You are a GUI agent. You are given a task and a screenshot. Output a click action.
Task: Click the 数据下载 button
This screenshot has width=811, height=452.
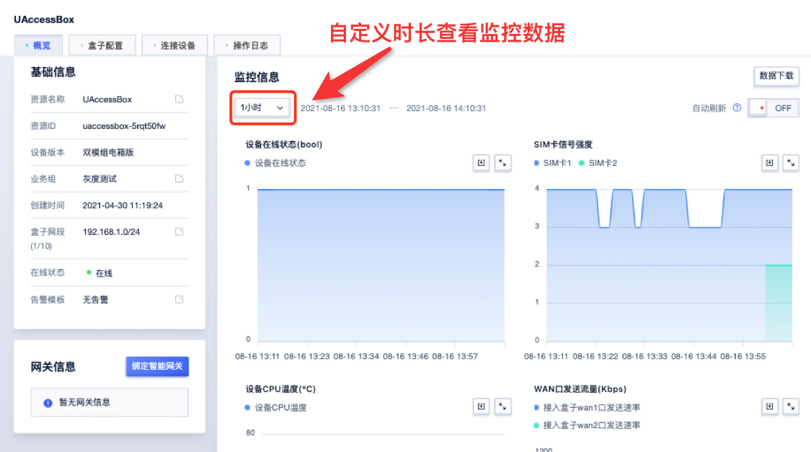tap(776, 76)
